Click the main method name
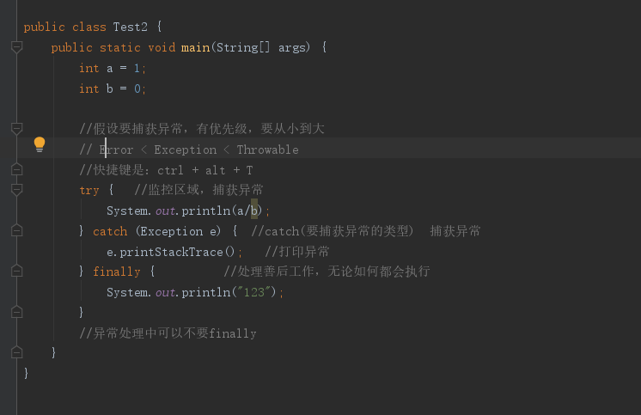 point(195,47)
